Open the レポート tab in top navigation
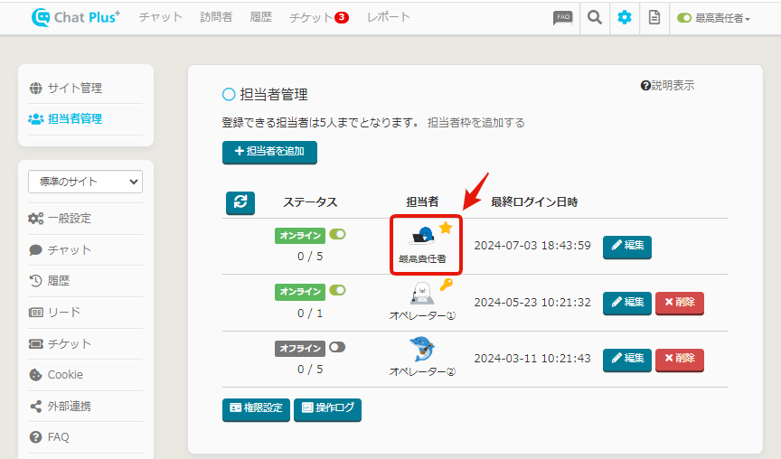Screen dimensions: 781x459 [x=389, y=17]
